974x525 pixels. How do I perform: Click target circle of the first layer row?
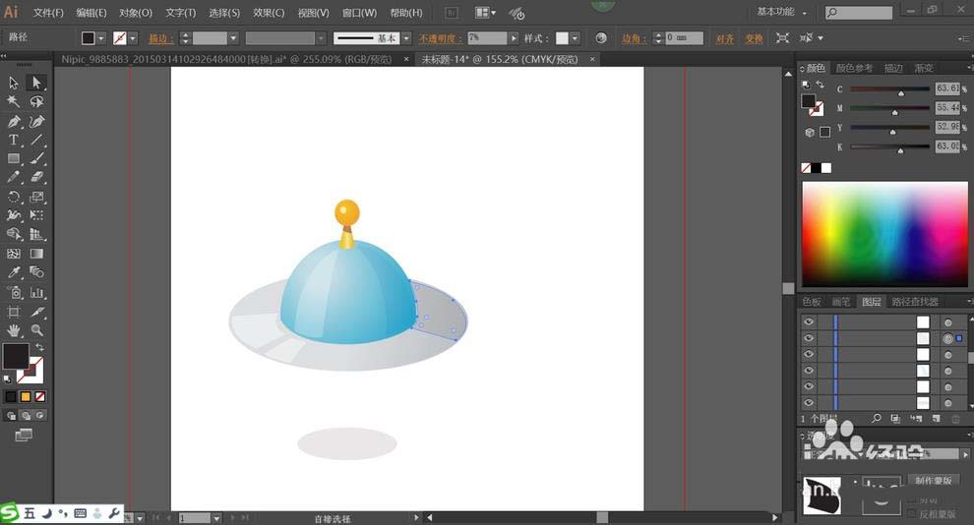point(947,322)
